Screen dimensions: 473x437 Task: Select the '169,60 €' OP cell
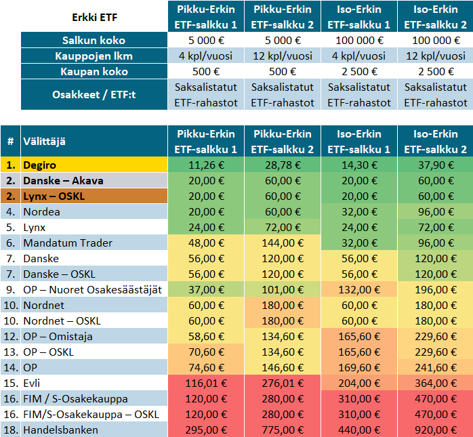tap(359, 367)
